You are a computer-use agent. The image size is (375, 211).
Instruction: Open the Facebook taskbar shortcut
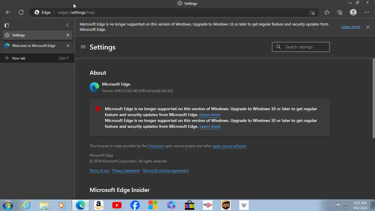pyautogui.click(x=135, y=205)
